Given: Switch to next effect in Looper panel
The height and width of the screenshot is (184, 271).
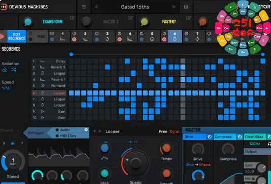Looking at the screenshot, I should (x=100, y=131).
